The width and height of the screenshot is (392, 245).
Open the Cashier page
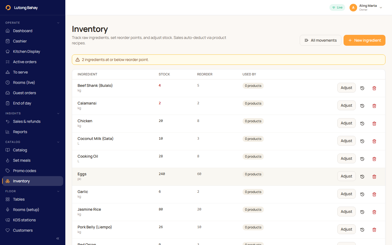[33, 41]
